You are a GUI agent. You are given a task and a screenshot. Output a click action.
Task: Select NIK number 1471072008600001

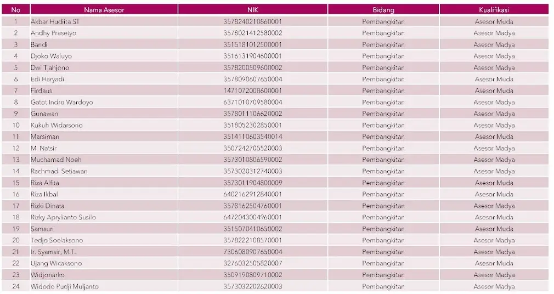(x=252, y=91)
